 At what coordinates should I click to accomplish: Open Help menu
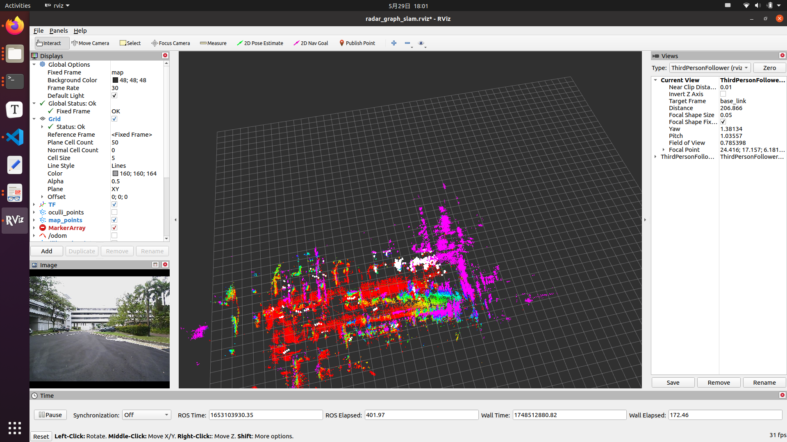pos(80,31)
